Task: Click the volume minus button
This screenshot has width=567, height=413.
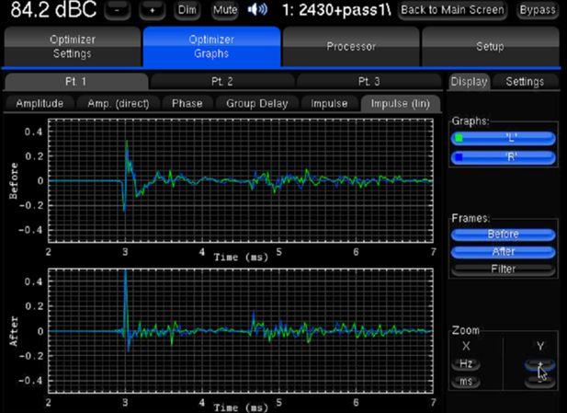Action: coord(119,10)
